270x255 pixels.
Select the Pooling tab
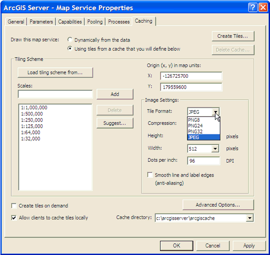coord(95,22)
